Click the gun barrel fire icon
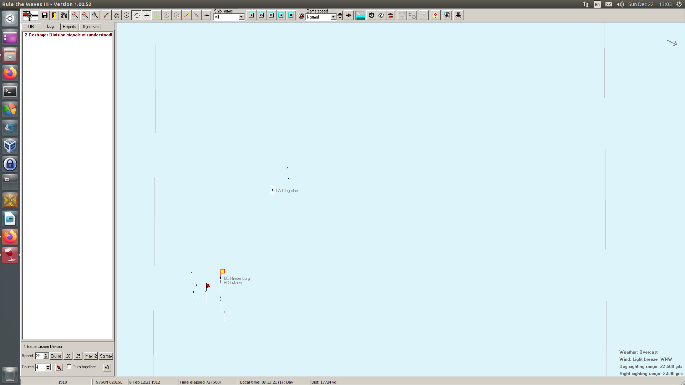Image resolution: width=685 pixels, height=385 pixels. [x=106, y=15]
